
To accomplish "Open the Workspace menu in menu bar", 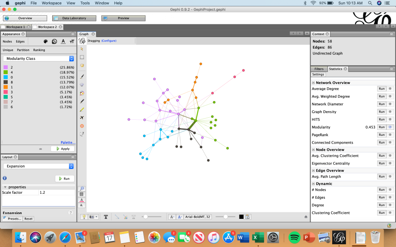I will pos(51,3).
